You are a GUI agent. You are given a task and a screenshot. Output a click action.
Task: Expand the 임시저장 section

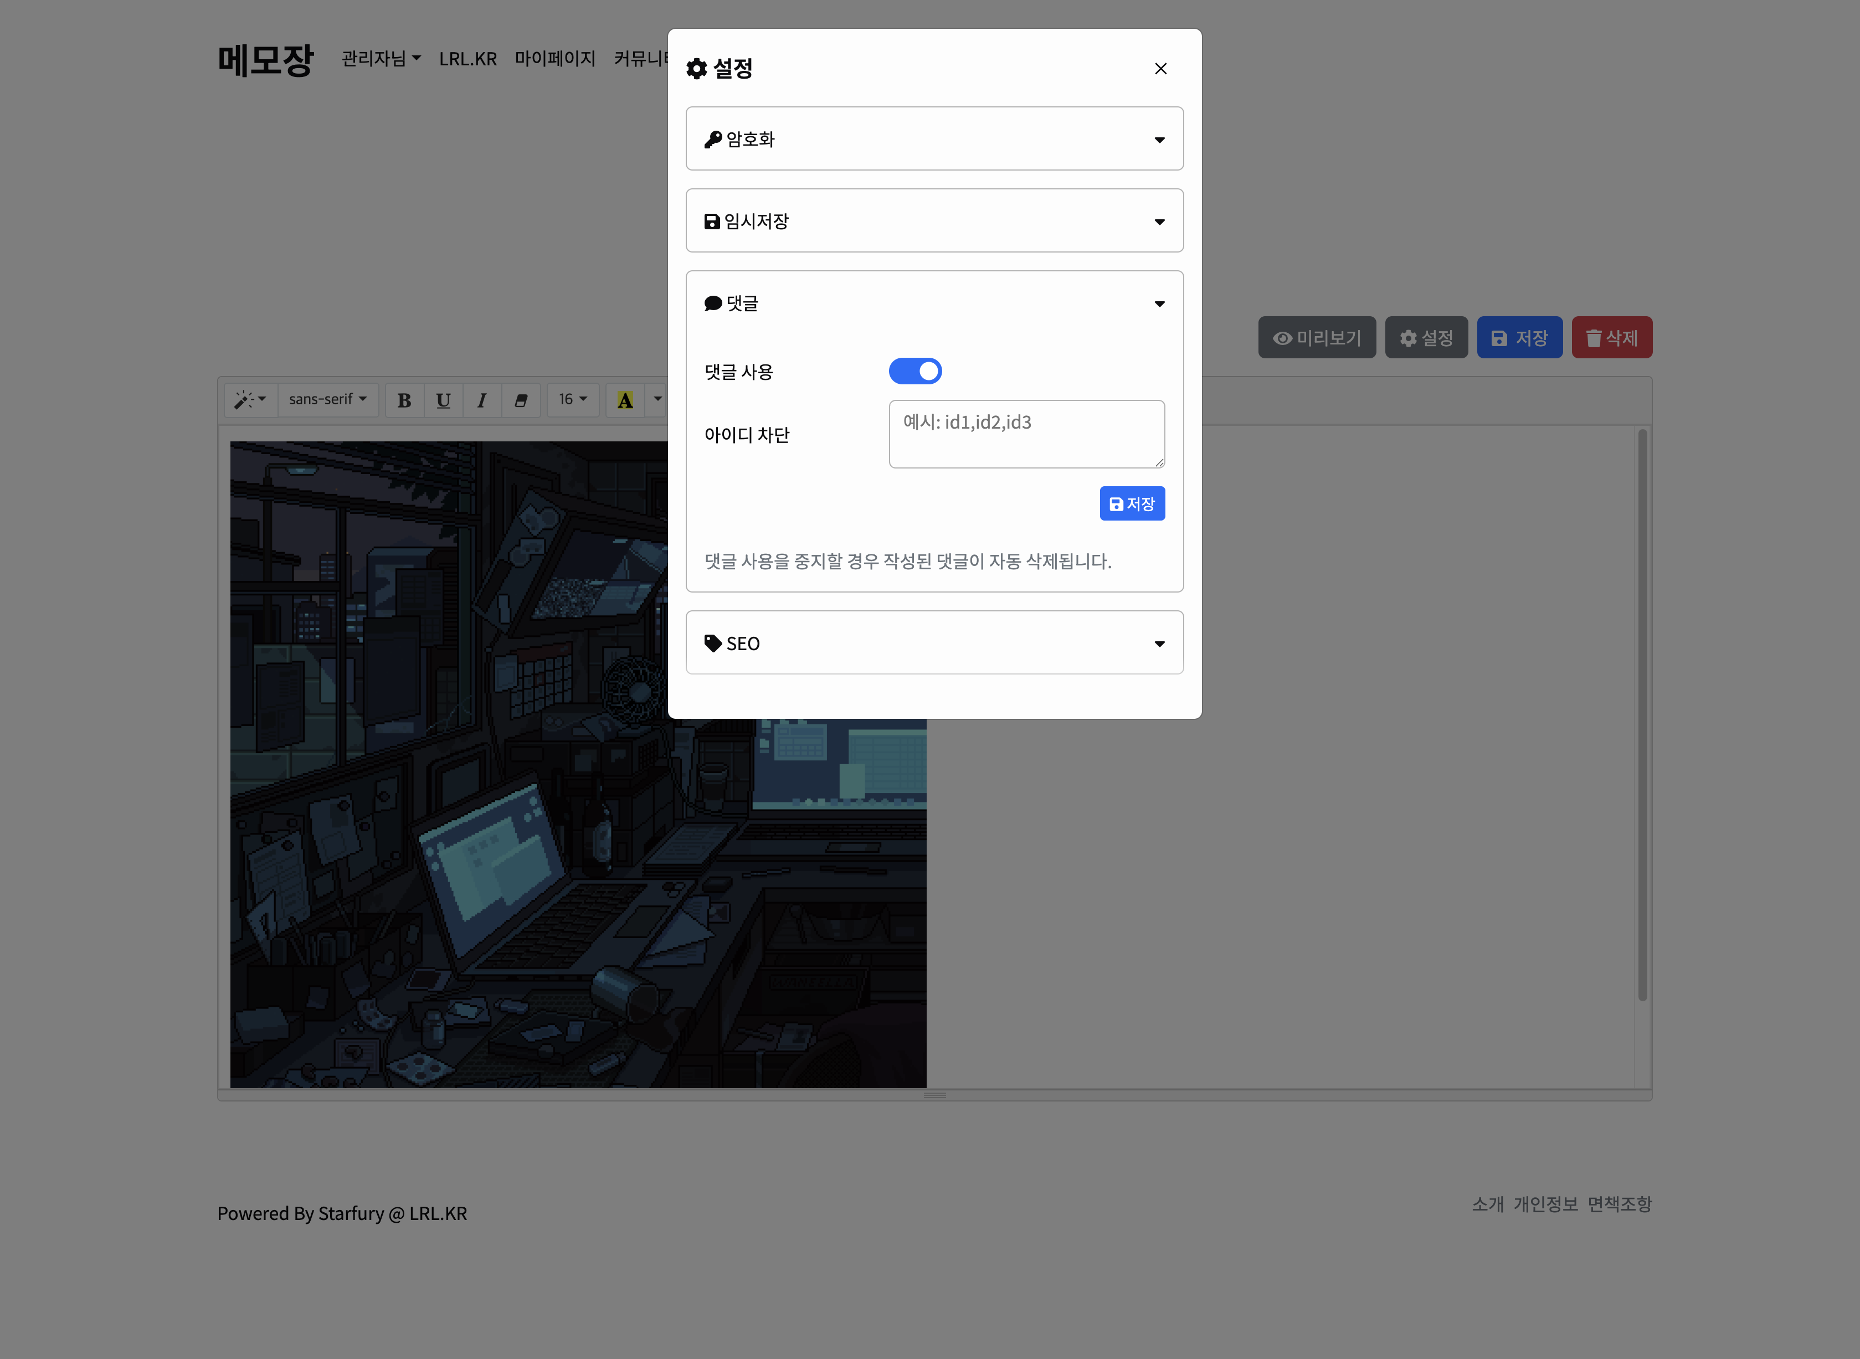pos(934,222)
